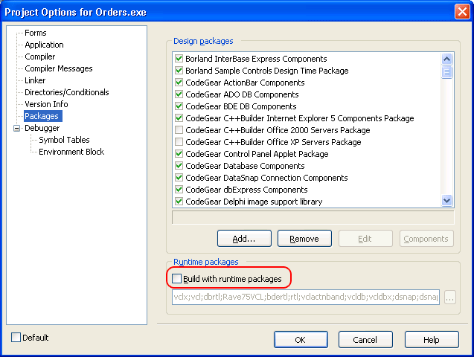Open Help for project options

431,339
